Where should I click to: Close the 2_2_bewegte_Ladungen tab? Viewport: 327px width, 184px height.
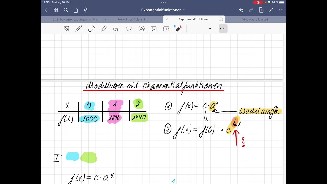tap(44, 19)
